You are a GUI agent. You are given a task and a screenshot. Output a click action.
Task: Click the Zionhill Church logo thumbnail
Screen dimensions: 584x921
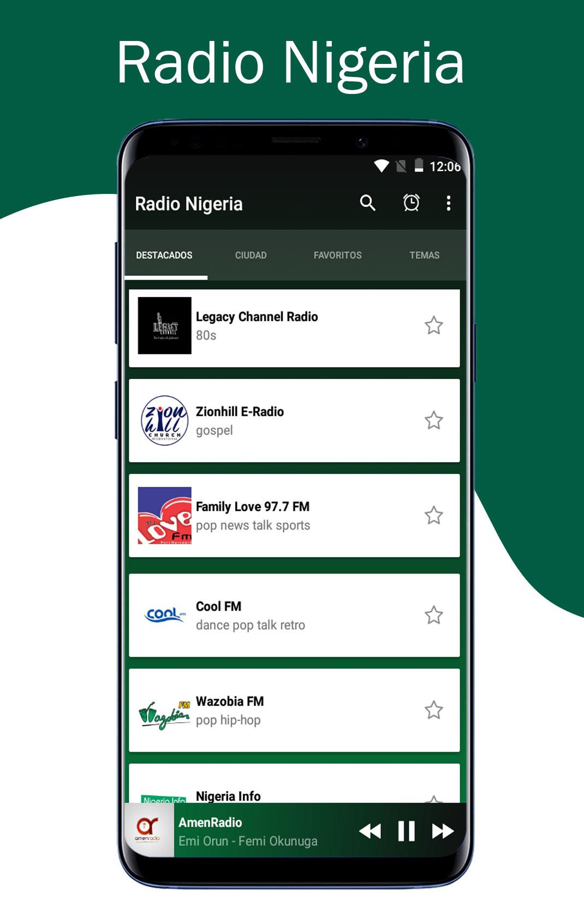(165, 421)
